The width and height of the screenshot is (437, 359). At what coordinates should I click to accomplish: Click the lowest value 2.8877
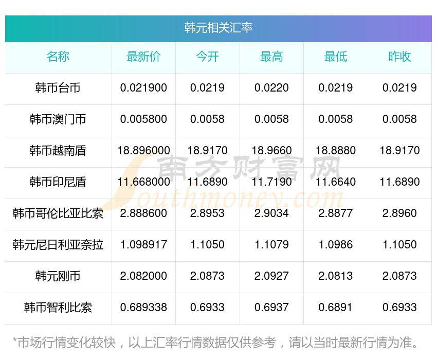coord(336,213)
